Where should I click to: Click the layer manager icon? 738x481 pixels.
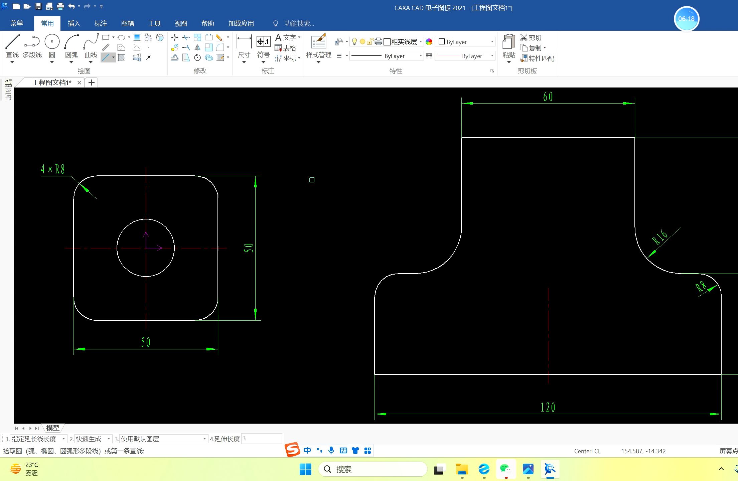click(339, 42)
